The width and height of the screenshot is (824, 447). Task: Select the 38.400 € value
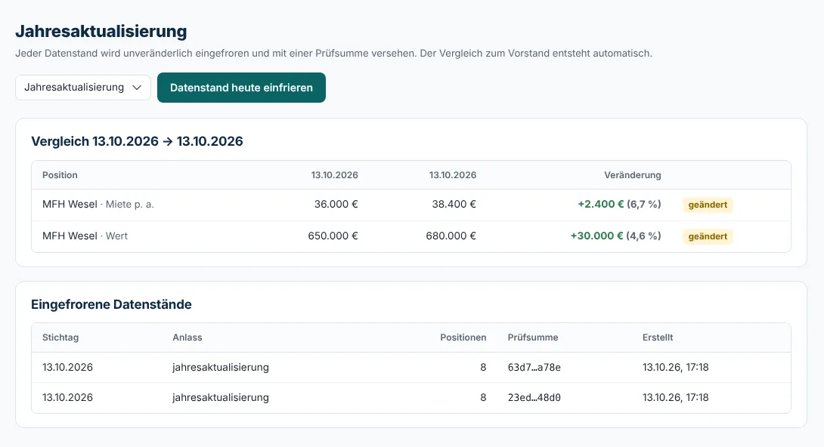pyautogui.click(x=454, y=205)
